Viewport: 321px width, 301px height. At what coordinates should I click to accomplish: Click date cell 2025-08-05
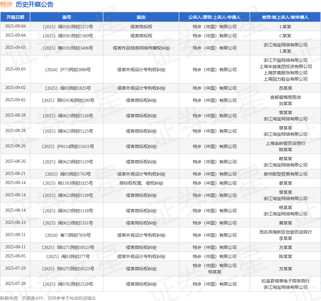[15, 256]
